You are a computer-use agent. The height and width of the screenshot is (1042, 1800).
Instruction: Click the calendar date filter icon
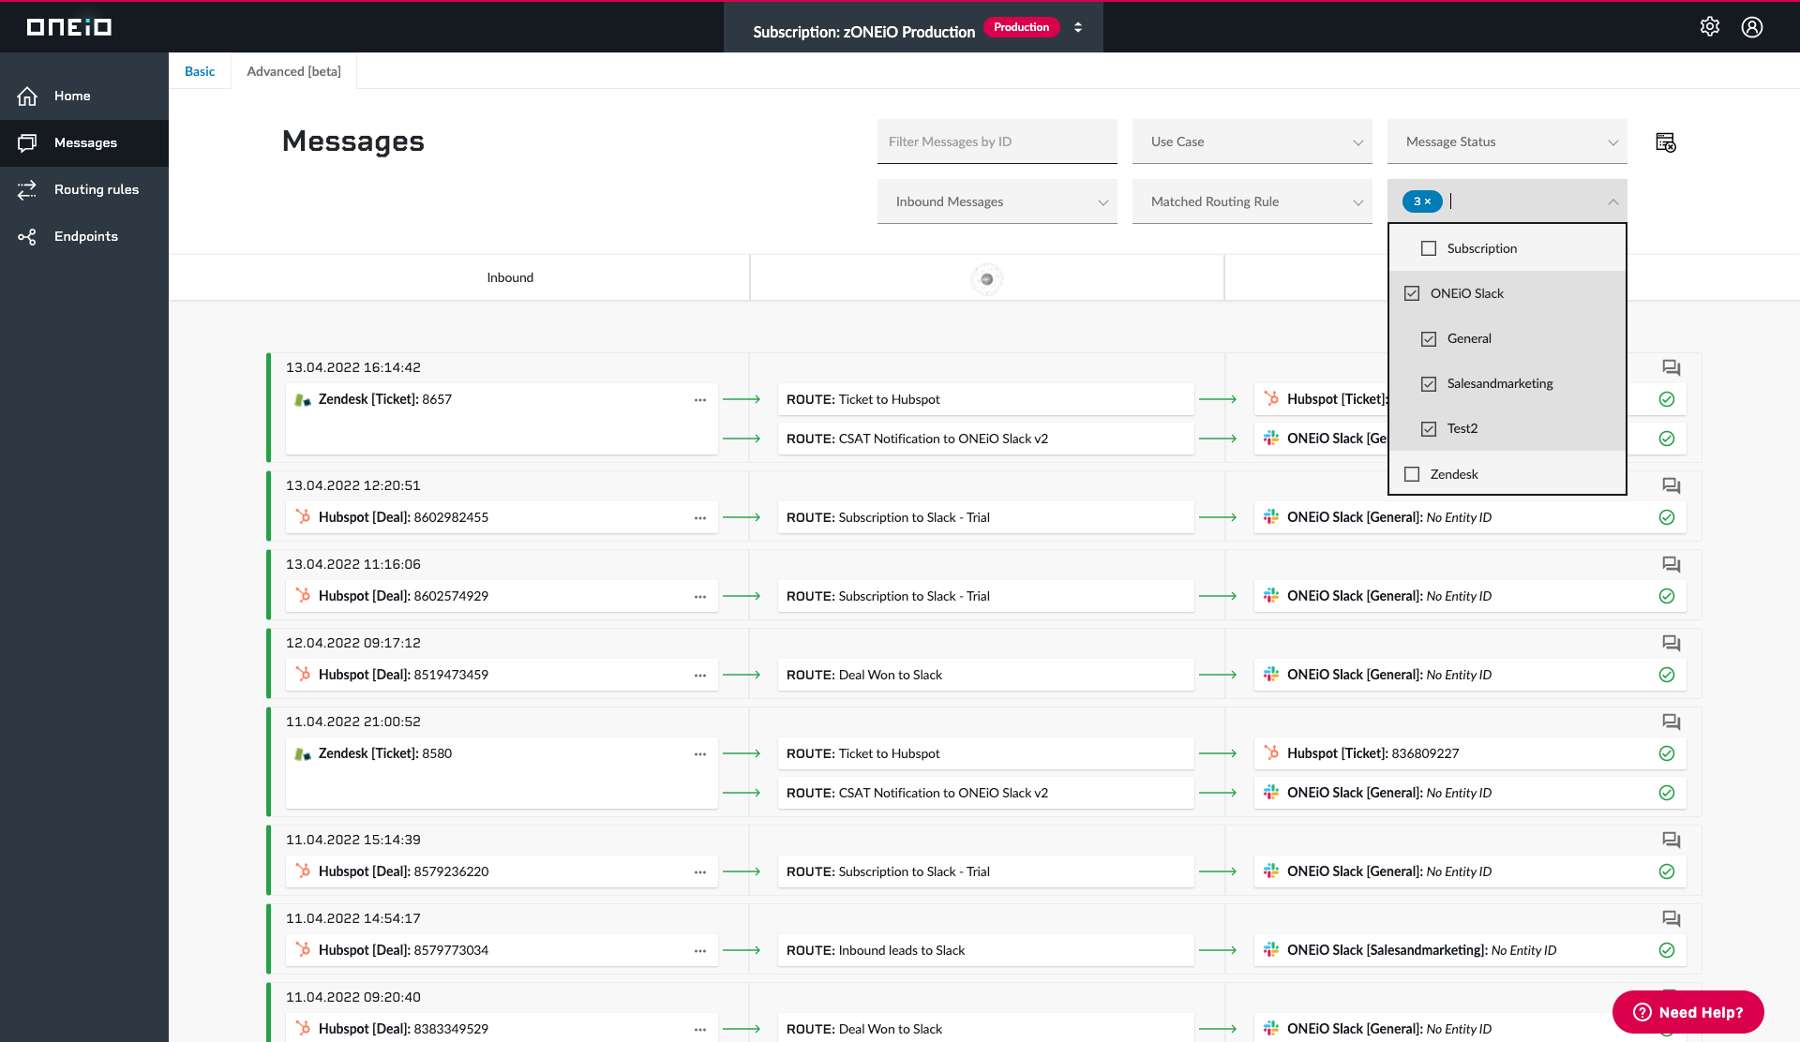[1666, 142]
